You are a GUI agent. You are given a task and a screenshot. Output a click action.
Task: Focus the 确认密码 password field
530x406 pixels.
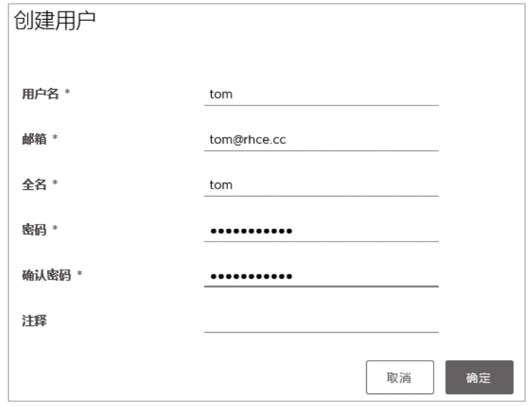321,276
